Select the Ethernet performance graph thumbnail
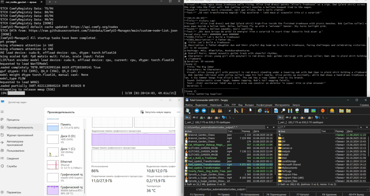The image size is (370, 196). [x=53, y=164]
